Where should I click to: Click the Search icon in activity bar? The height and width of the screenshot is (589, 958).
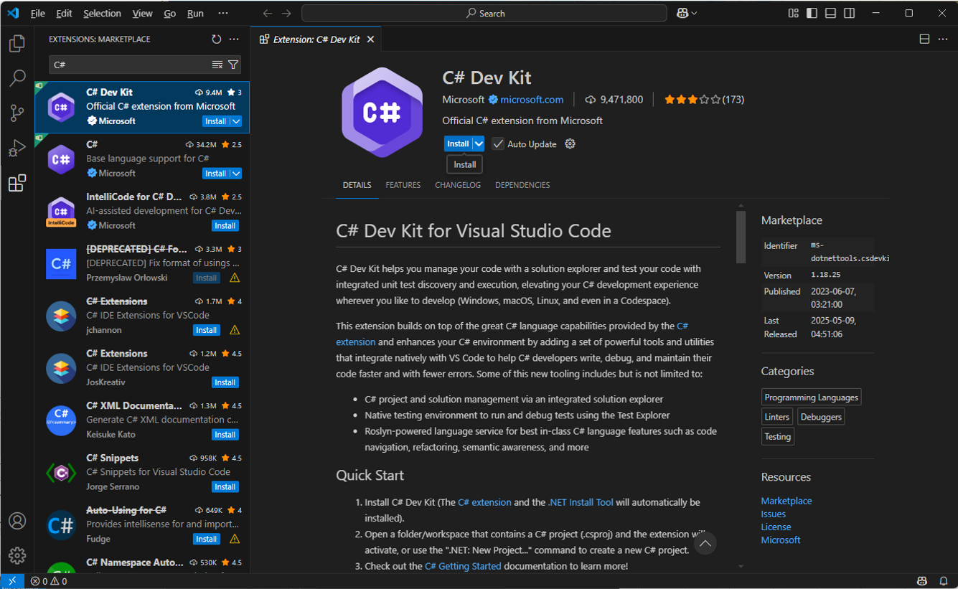17,78
